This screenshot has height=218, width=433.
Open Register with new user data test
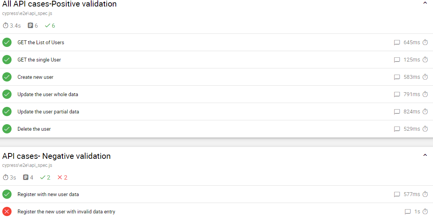tap(216, 194)
